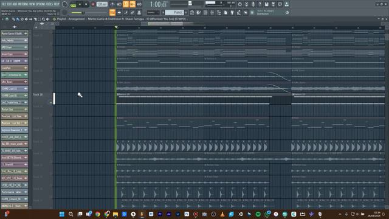Click the green playhead marker on timeline
The height and width of the screenshot is (219, 389).
[116, 27]
